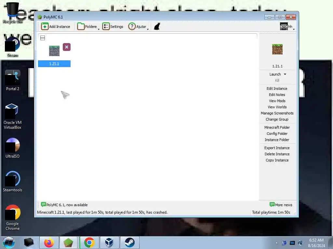
Task: Click the crashed X badge on instance
Action: pos(67,47)
